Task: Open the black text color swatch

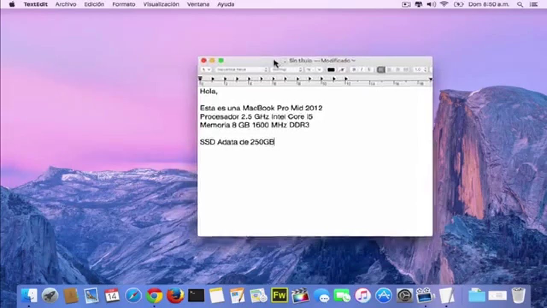Action: [x=331, y=69]
